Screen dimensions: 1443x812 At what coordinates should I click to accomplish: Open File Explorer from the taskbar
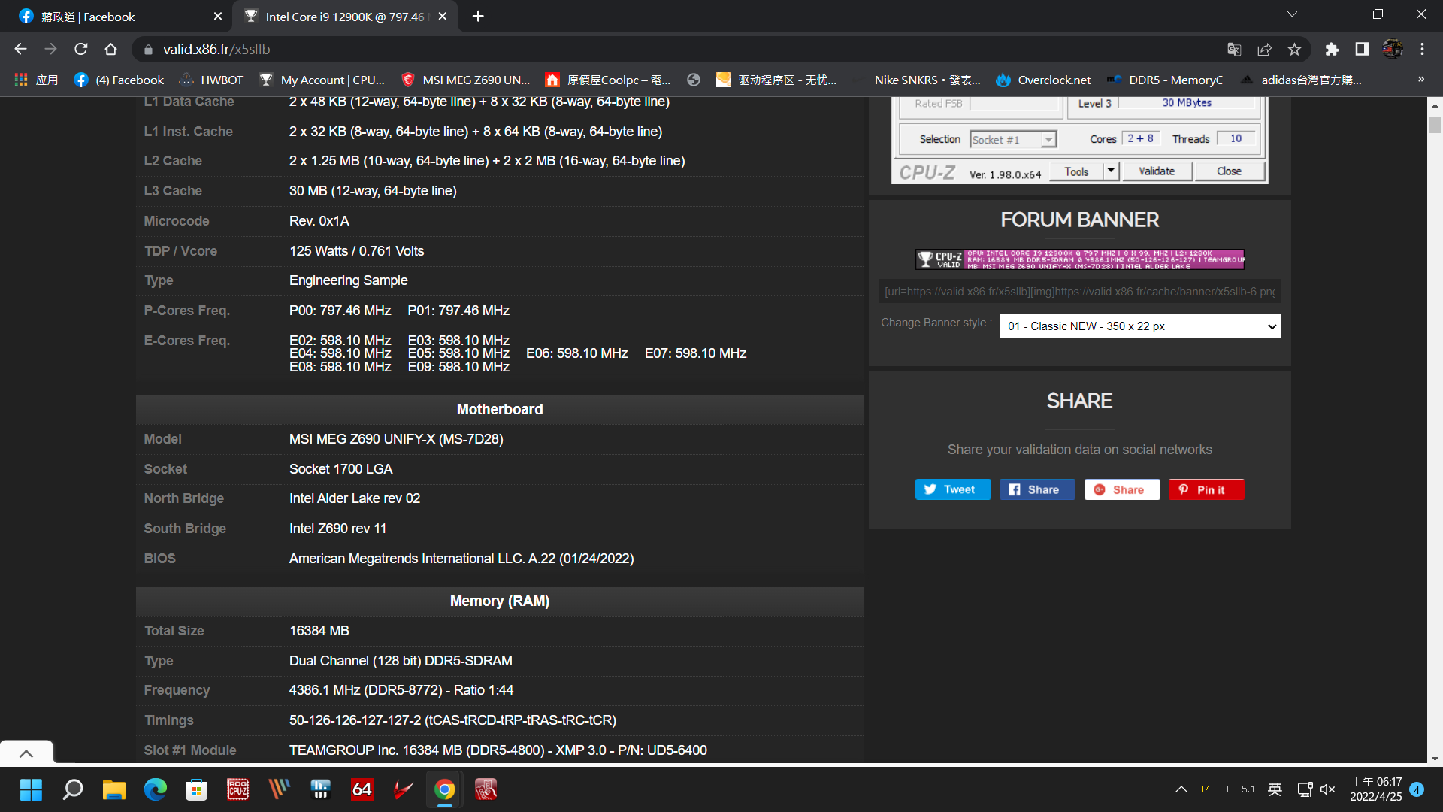(114, 789)
